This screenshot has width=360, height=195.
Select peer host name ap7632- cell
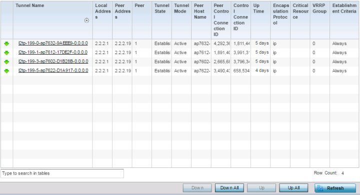tap(201, 44)
